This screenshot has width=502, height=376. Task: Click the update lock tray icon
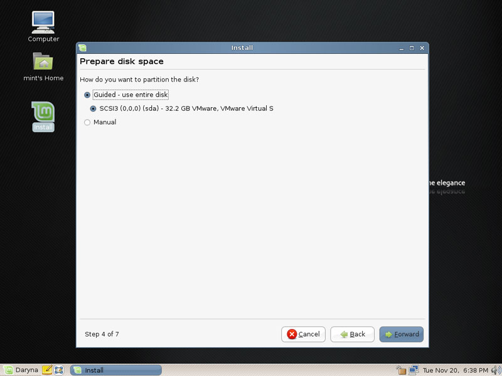(x=401, y=370)
